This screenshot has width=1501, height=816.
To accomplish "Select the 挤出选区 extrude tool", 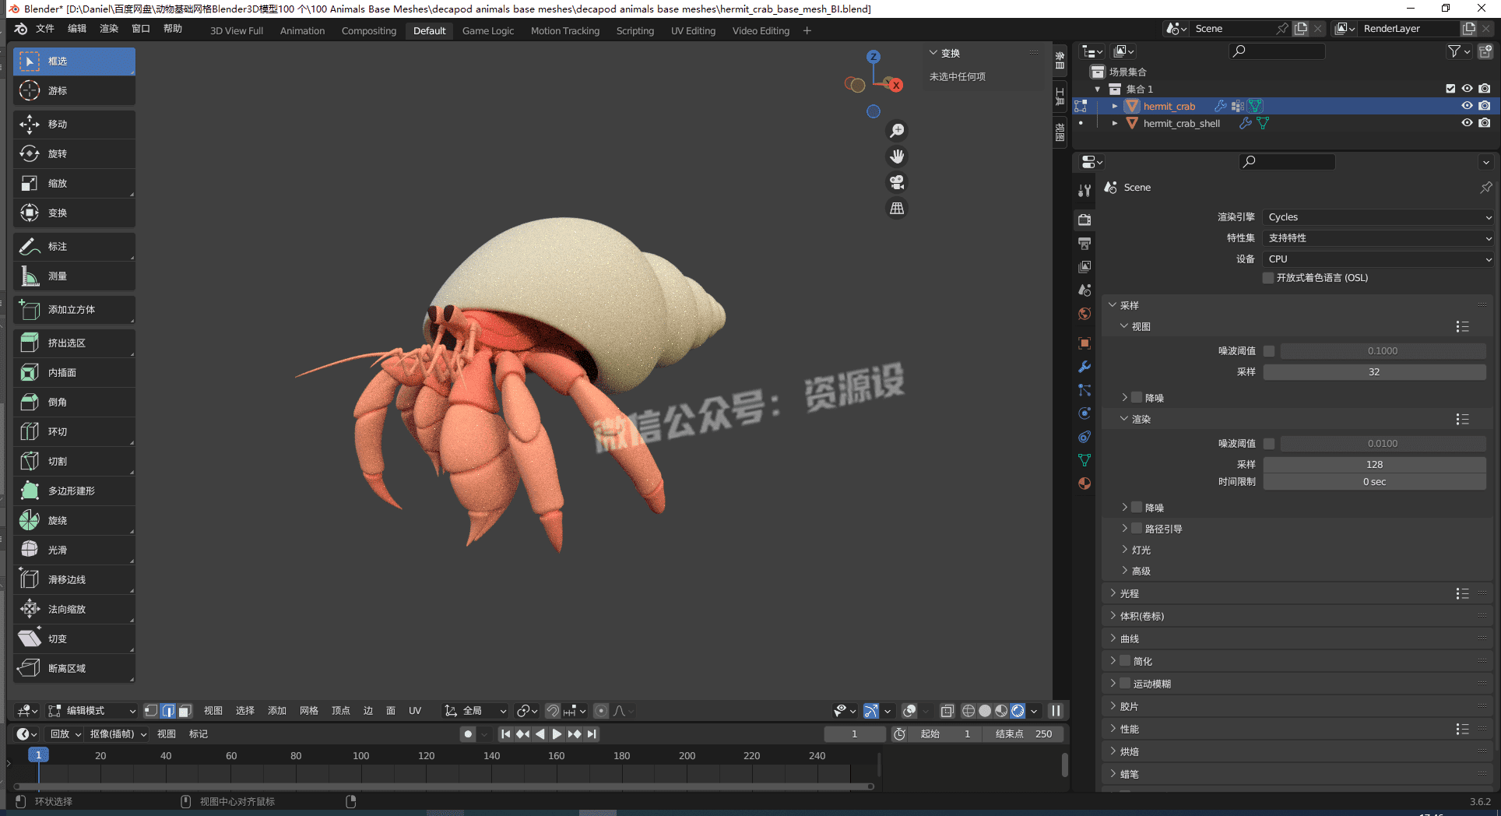I will tap(74, 343).
